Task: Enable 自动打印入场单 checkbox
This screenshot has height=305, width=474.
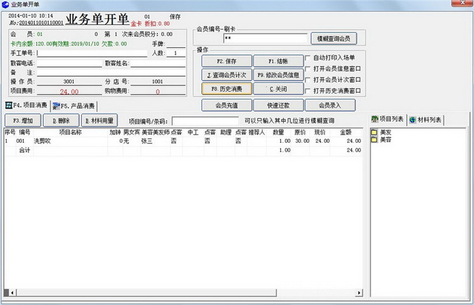Action: (308, 58)
